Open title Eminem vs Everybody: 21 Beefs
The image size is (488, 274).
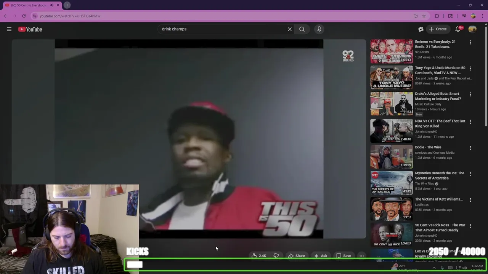coord(435,44)
